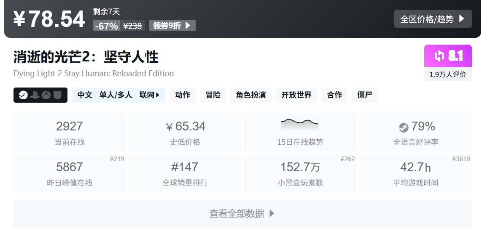Open the 角色扮演 genre tag
This screenshot has width=482, height=231.
(251, 95)
